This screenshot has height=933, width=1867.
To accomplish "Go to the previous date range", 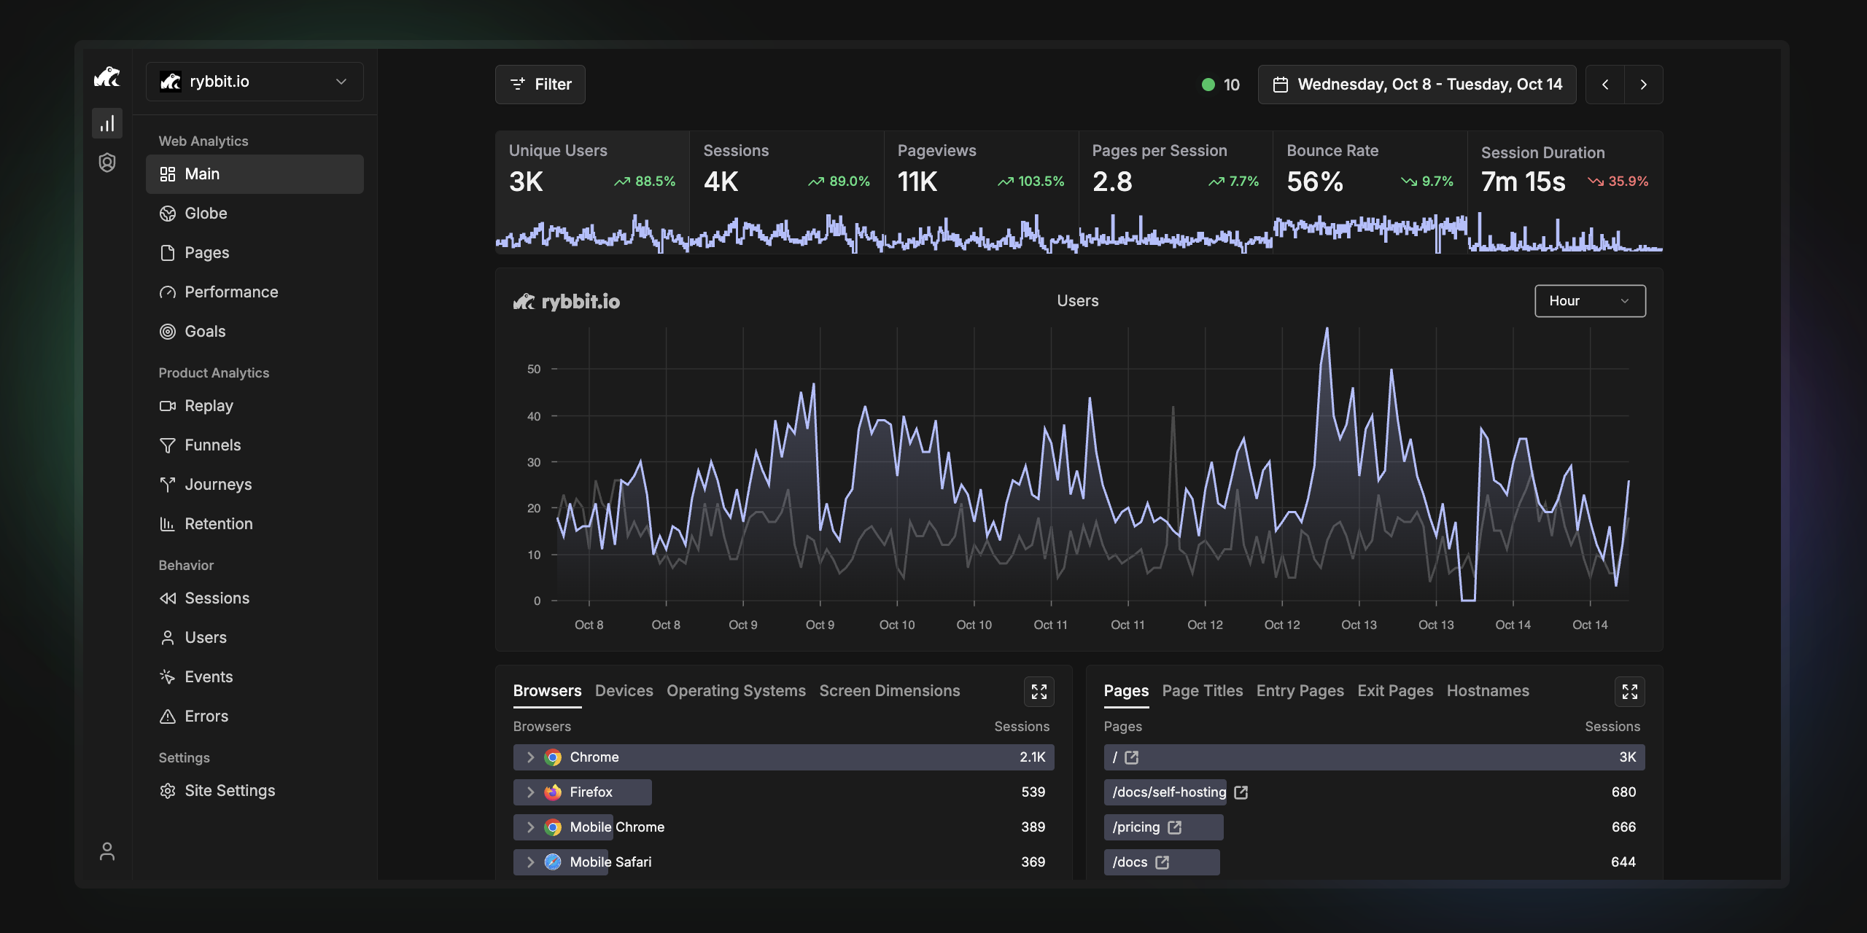I will [1605, 85].
